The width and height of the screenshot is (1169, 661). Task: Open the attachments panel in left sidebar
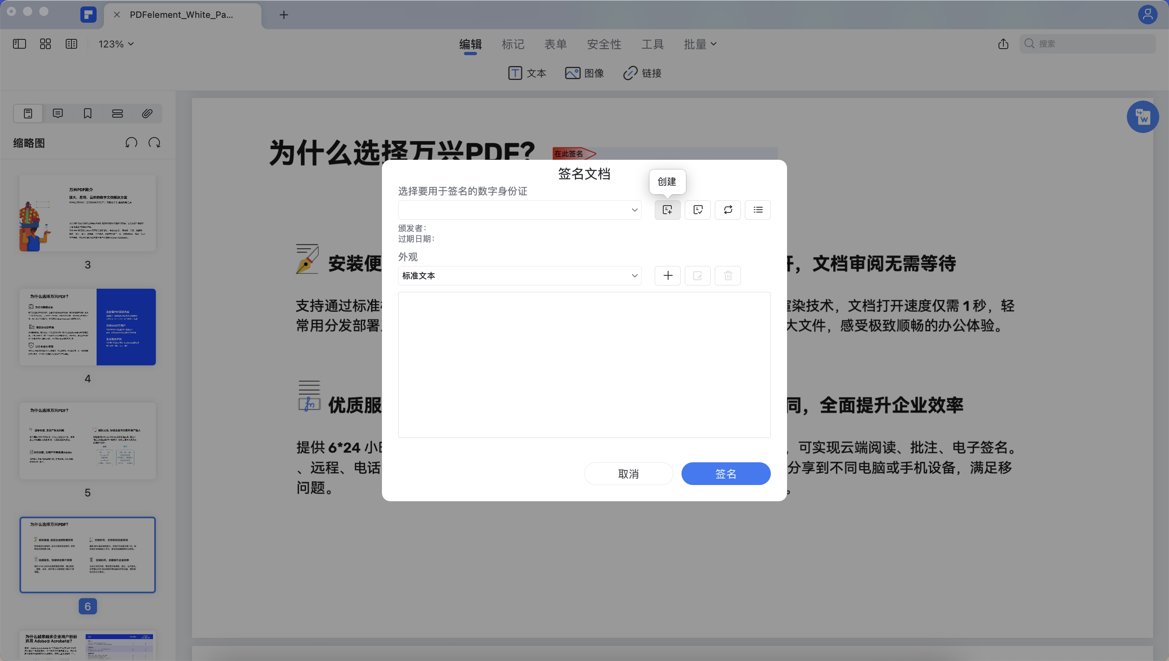147,114
